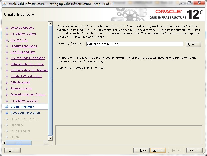Select the Create Inventory step
Image resolution: width=207 pixels, height=156 pixels.
[22, 107]
